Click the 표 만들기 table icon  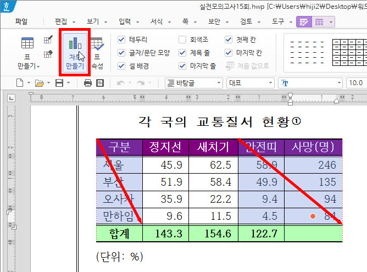(x=27, y=43)
